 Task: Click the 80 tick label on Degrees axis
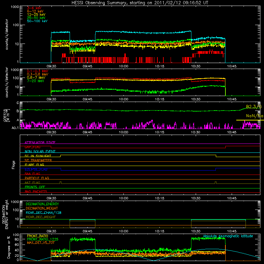[x=17, y=239]
